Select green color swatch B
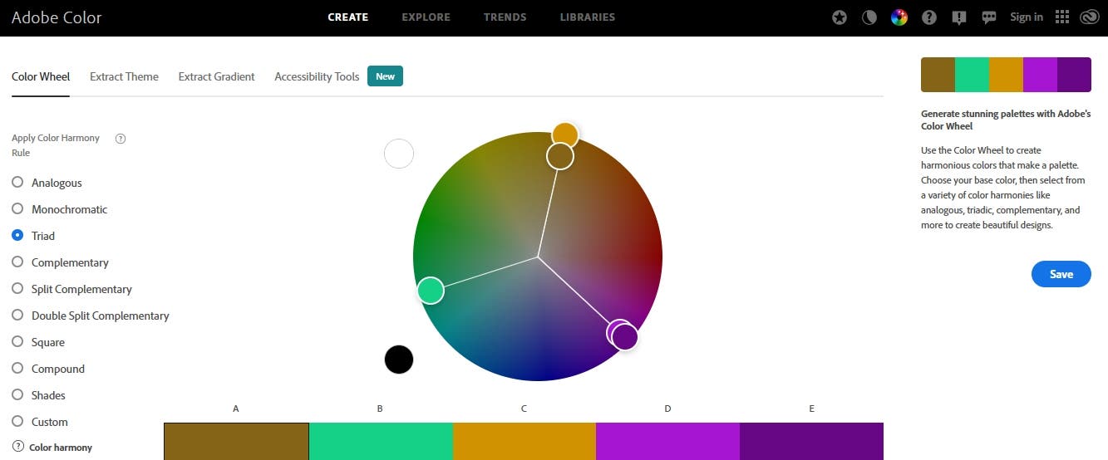This screenshot has height=460, width=1108. tap(381, 441)
